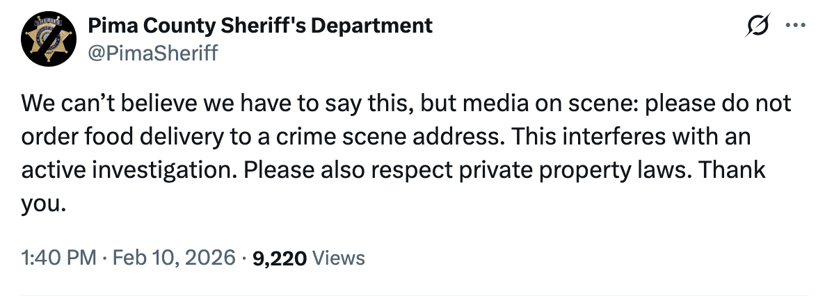Visit the @PimaSheriff handle link
Image resolution: width=825 pixels, height=296 pixels.
coord(152,51)
